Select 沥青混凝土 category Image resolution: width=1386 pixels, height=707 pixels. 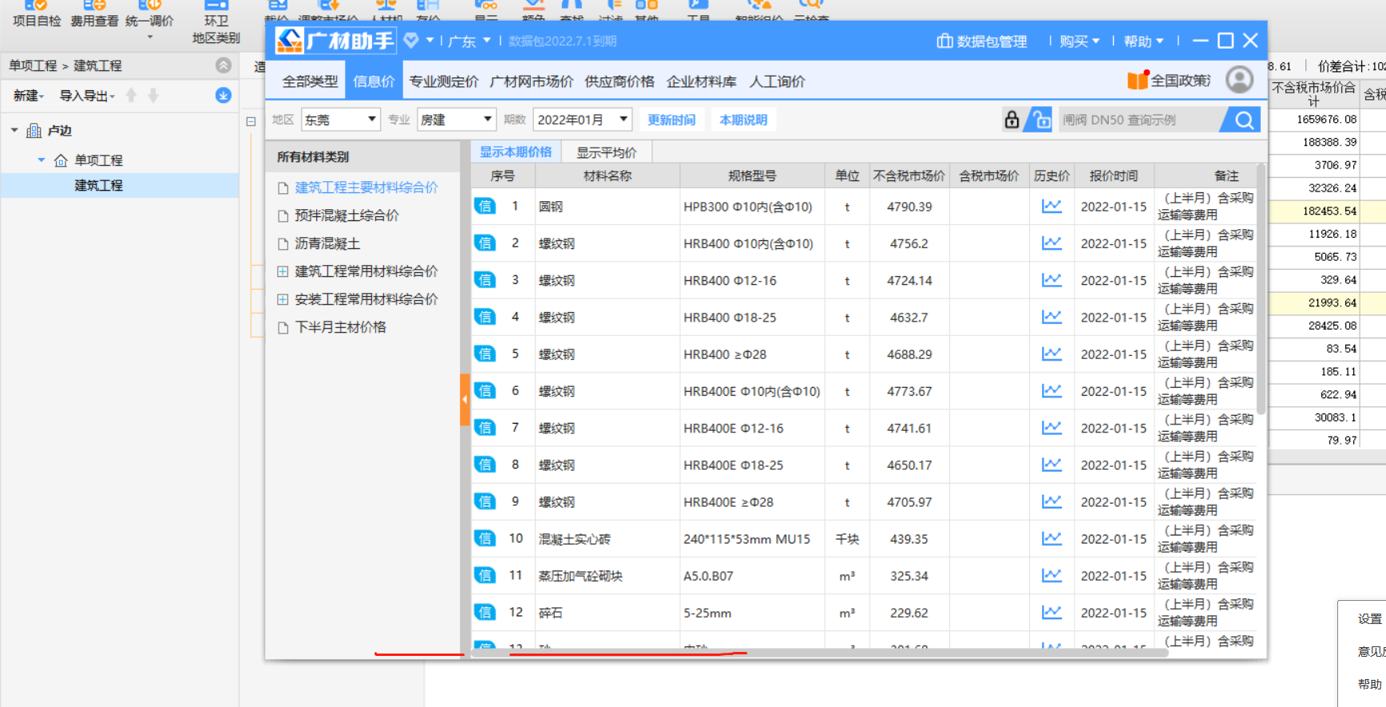point(327,243)
